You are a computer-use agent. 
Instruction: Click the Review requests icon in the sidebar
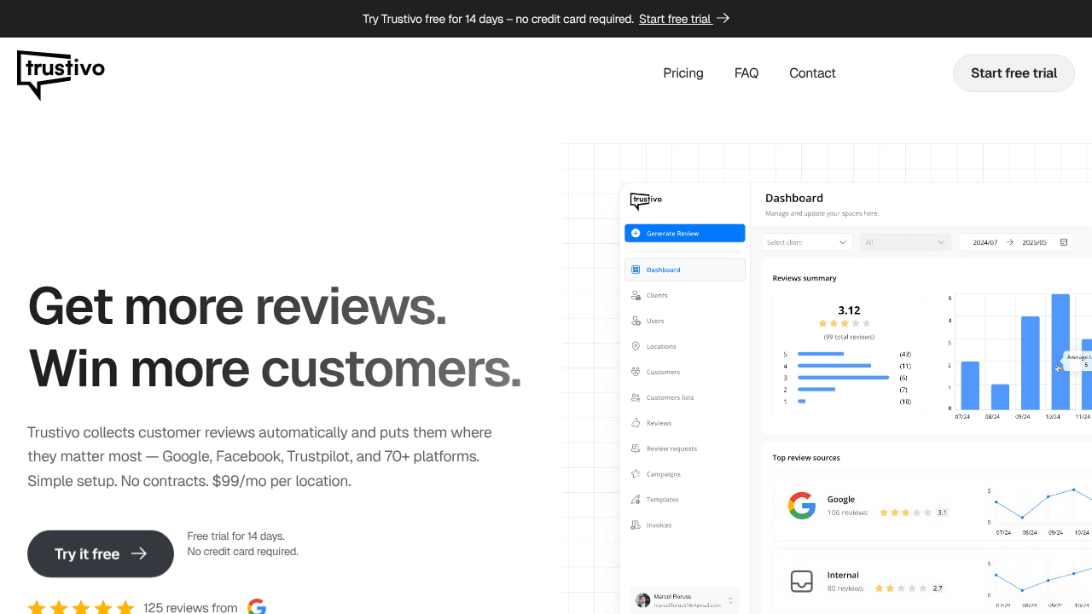coord(636,449)
